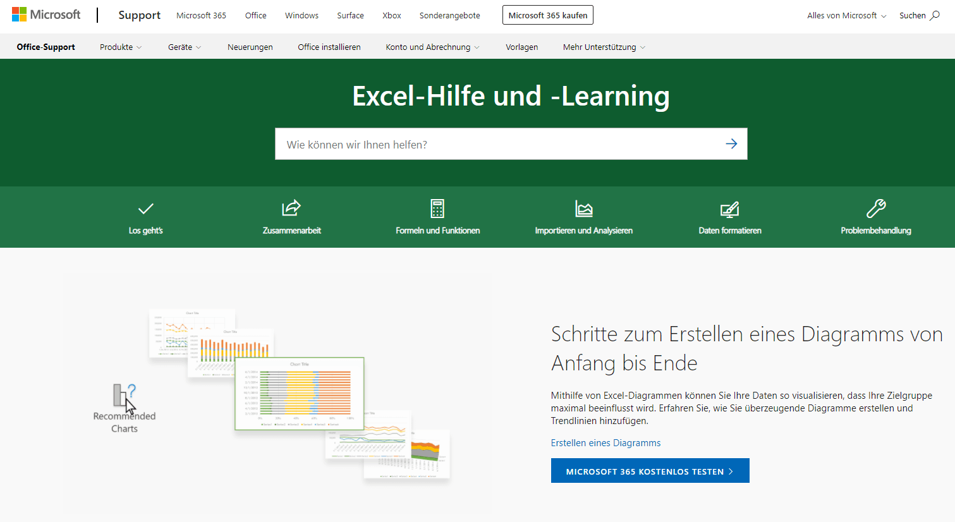Image resolution: width=955 pixels, height=522 pixels.
Task: Click Microsoft 365 kaufen button
Action: pos(548,15)
